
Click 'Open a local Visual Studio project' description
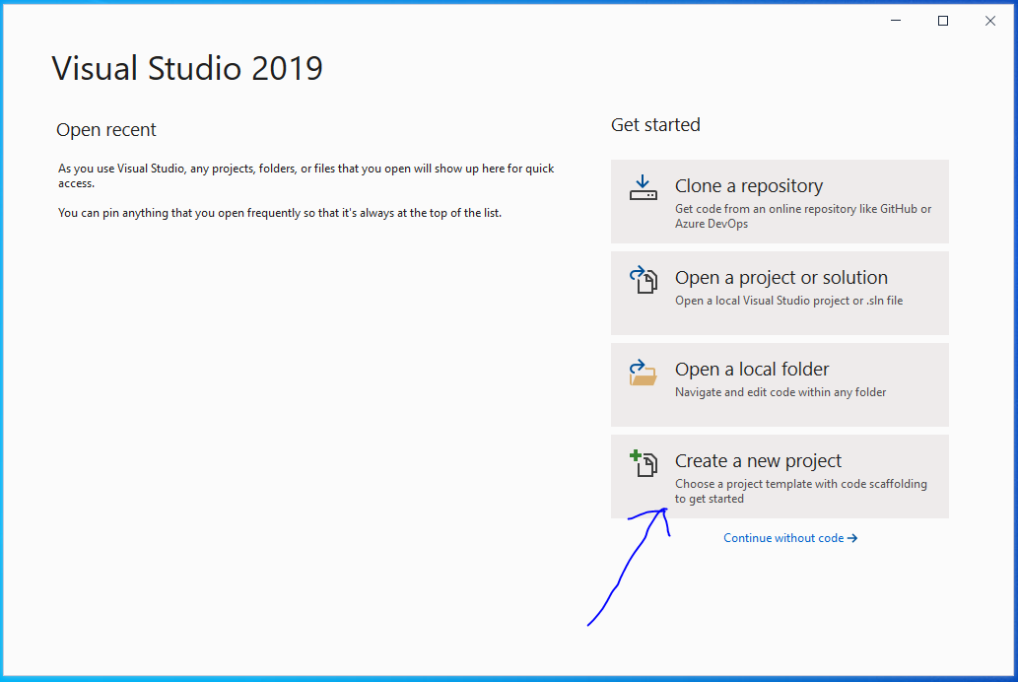(x=788, y=301)
